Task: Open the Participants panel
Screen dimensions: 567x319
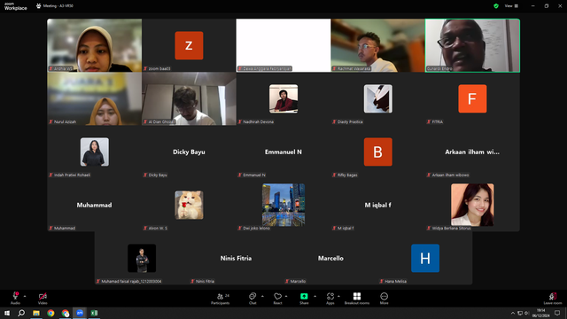Action: (x=221, y=299)
